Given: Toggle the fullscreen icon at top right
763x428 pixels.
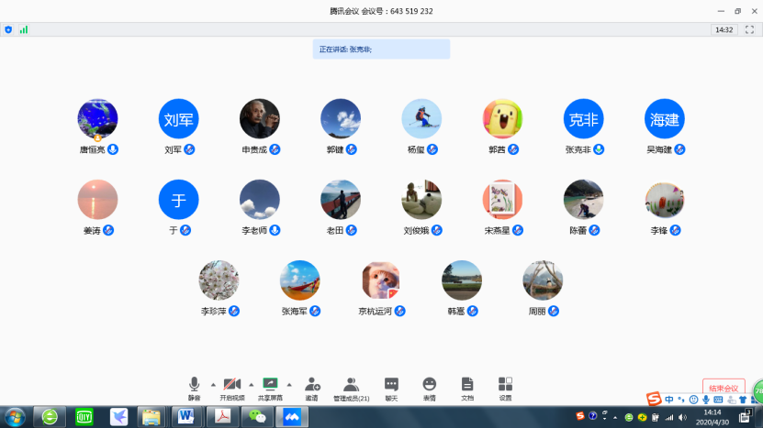Looking at the screenshot, I should pos(749,29).
